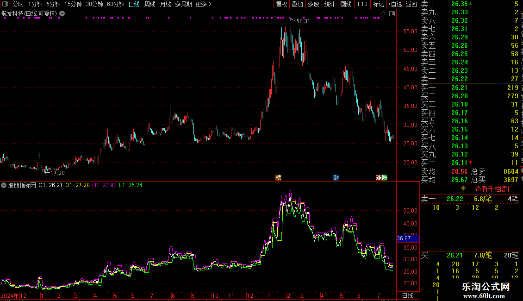Click the 买九 26.12 order row
Screen dimensions: 523x301
[x=470, y=155]
